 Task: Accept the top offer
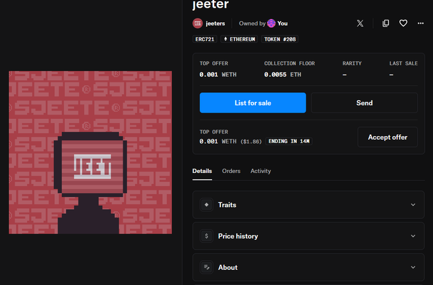point(387,137)
